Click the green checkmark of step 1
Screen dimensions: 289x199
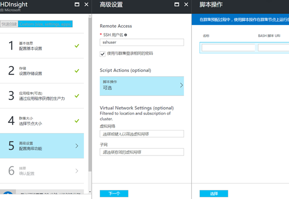(x=77, y=46)
